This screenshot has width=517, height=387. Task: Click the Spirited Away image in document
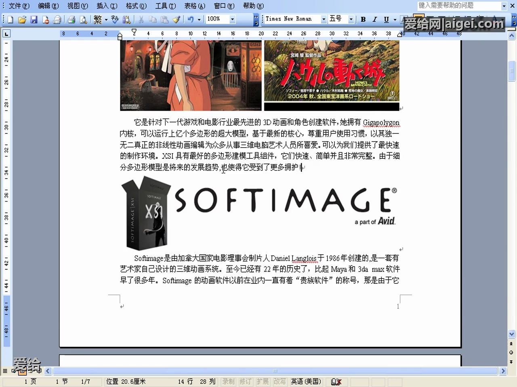(x=191, y=75)
